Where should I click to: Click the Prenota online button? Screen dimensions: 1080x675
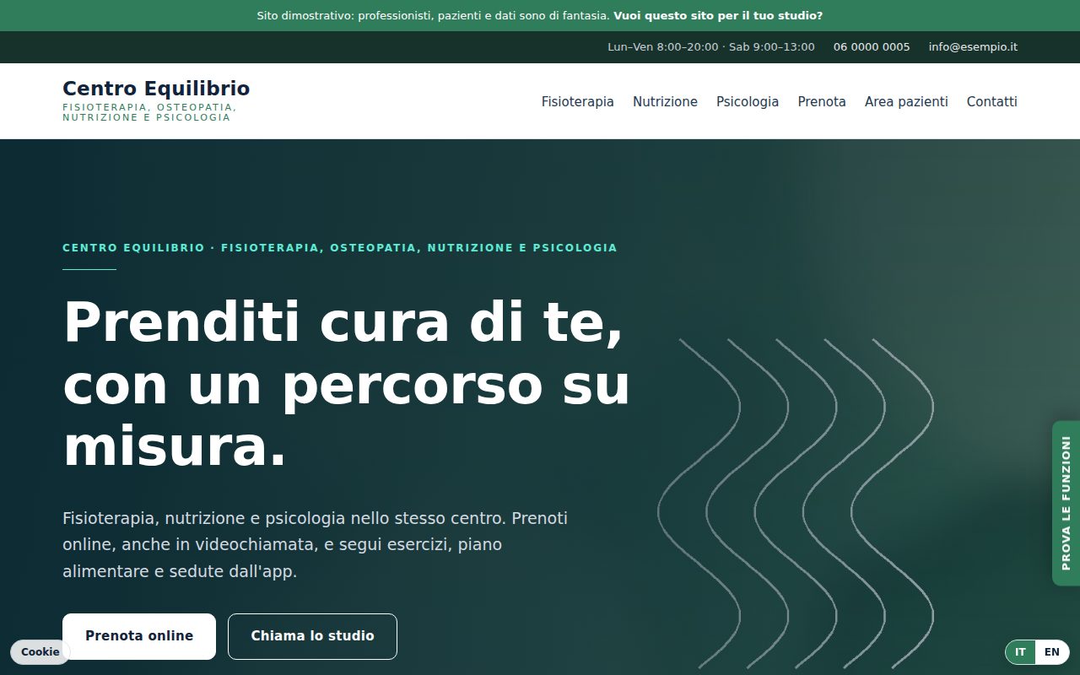pyautogui.click(x=139, y=636)
